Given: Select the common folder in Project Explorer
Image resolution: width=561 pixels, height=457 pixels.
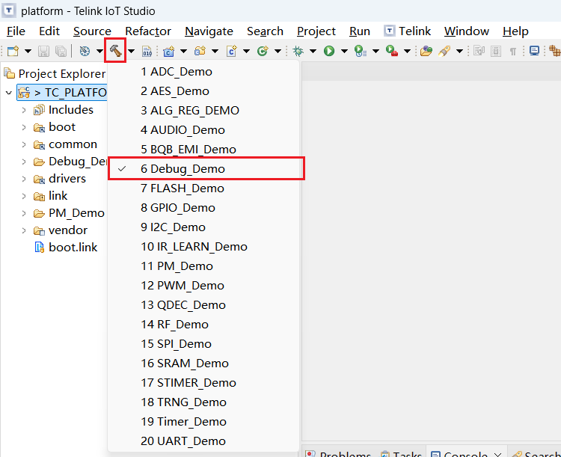Looking at the screenshot, I should pos(73,144).
